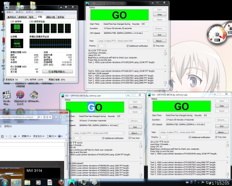Open 資源監視器(R) Resource Monitor in Task Manager
Image resolution: width=232 pixels, height=186 pixels.
57,72
